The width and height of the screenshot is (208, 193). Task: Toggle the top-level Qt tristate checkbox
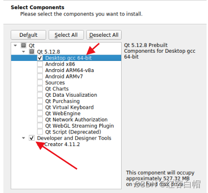(24, 45)
